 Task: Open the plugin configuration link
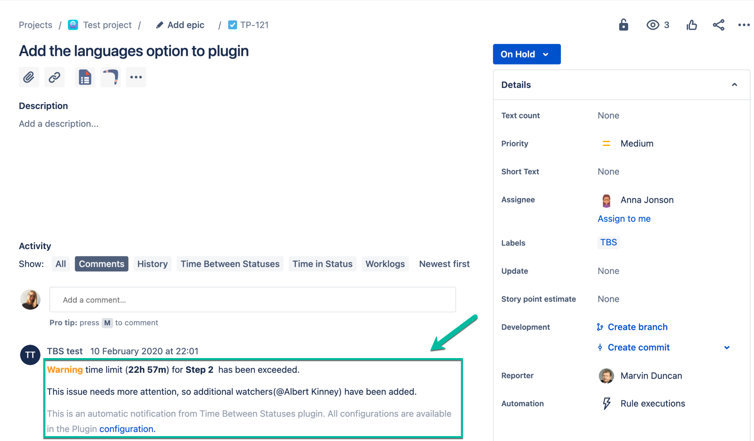[x=126, y=429]
